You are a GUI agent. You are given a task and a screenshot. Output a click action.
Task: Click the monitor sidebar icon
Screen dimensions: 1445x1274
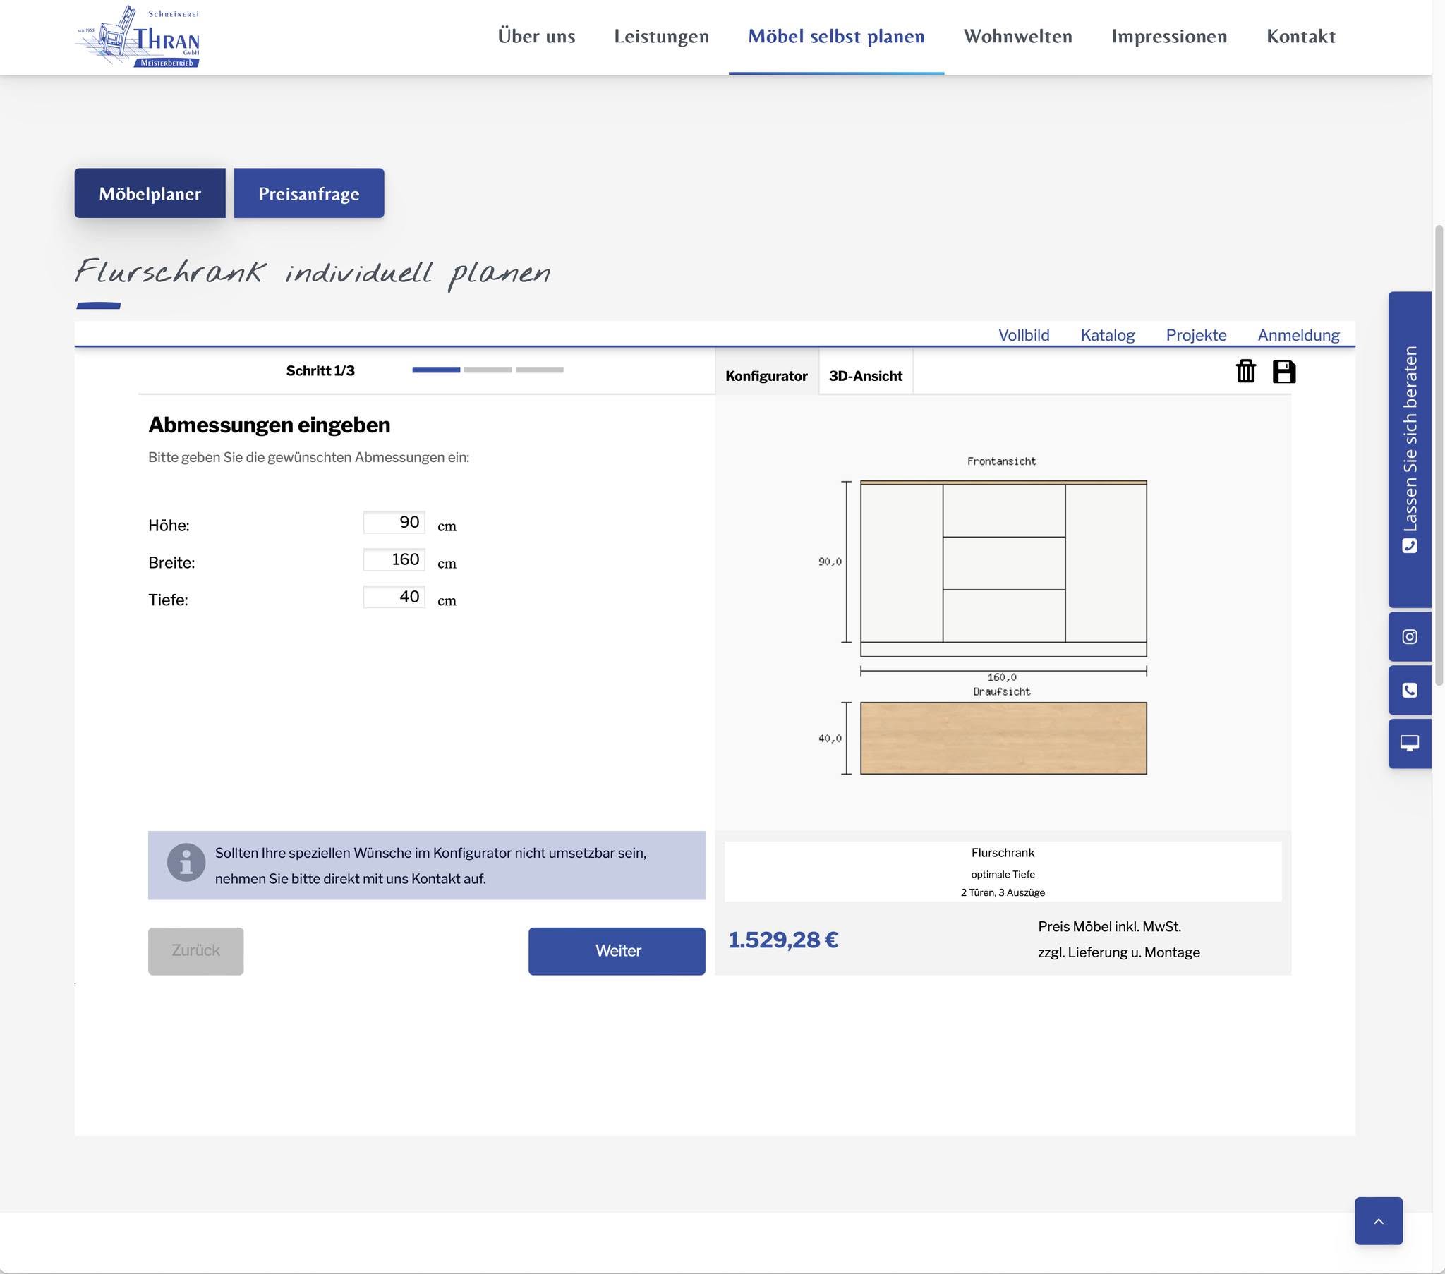(x=1409, y=743)
